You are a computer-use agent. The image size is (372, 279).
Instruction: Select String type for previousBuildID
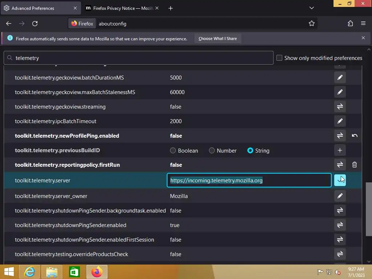point(250,150)
